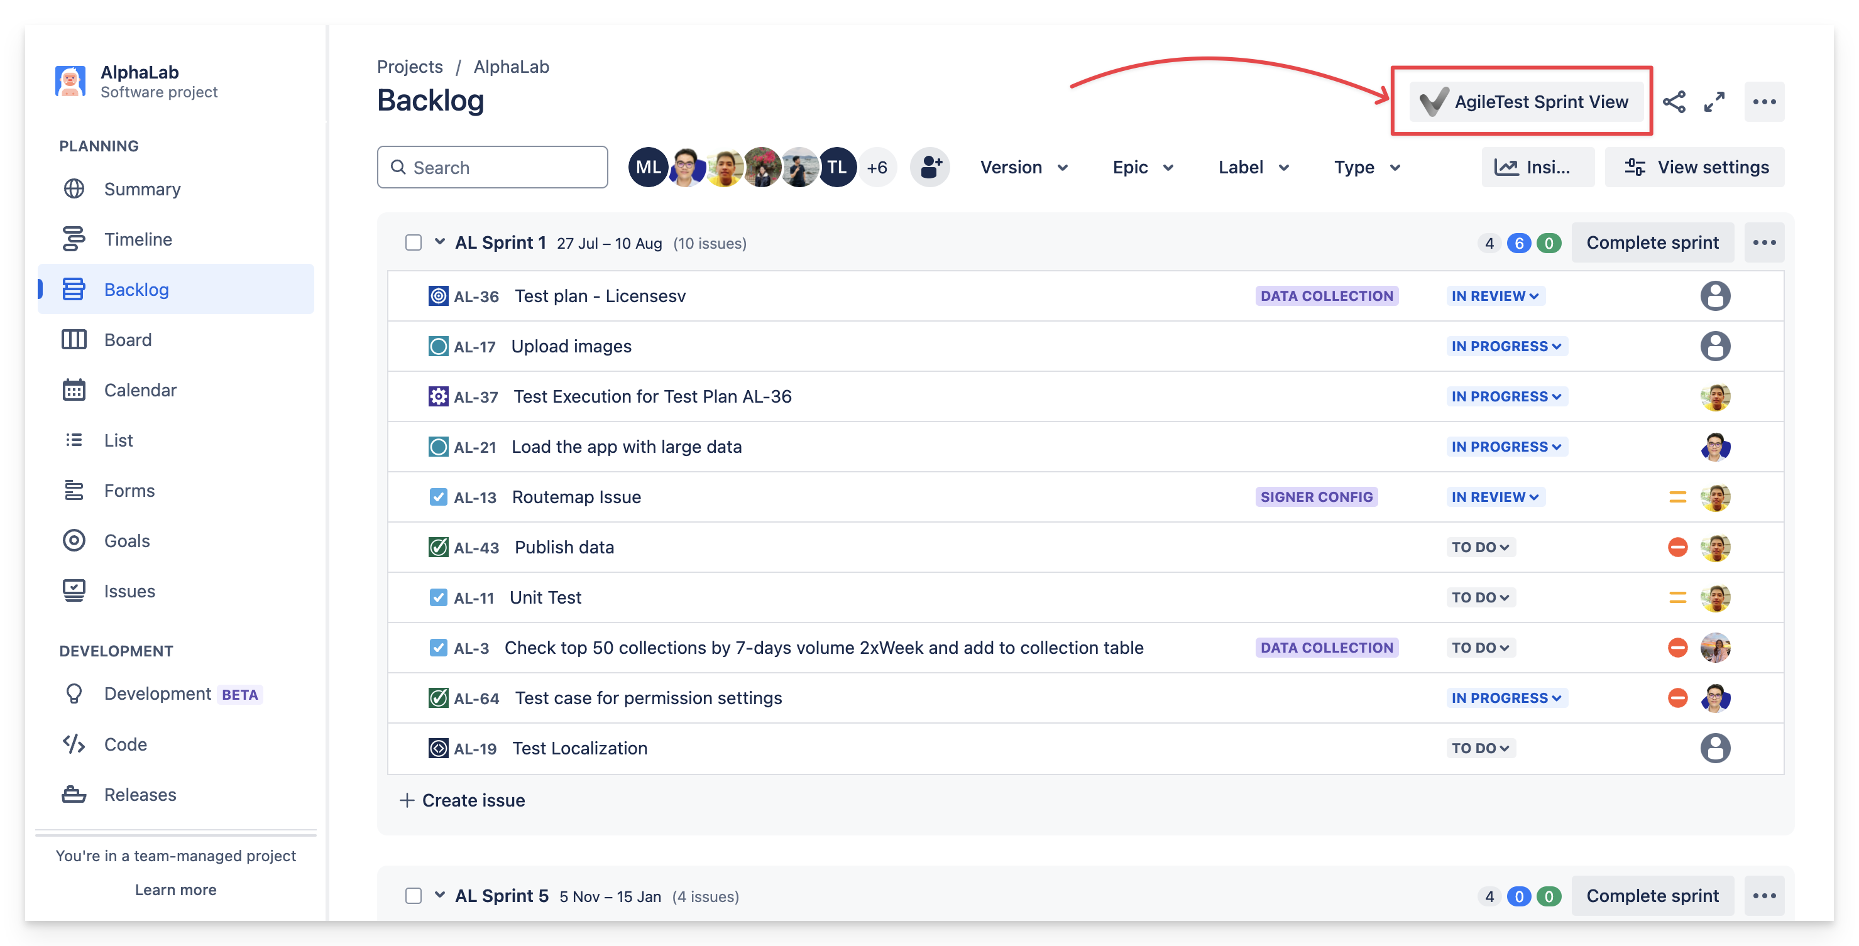Image resolution: width=1859 pixels, height=946 pixels.
Task: Open the Version filter dropdown
Action: point(1023,167)
